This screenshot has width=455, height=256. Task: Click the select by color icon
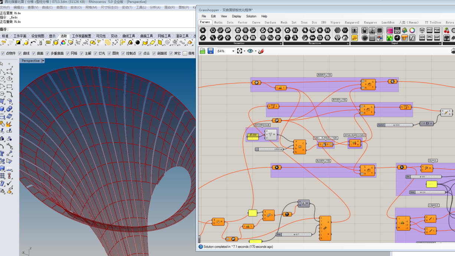pyautogui.click(x=63, y=43)
